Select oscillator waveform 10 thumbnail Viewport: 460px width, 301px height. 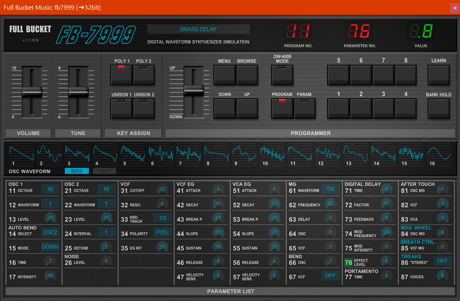pyautogui.click(x=272, y=154)
